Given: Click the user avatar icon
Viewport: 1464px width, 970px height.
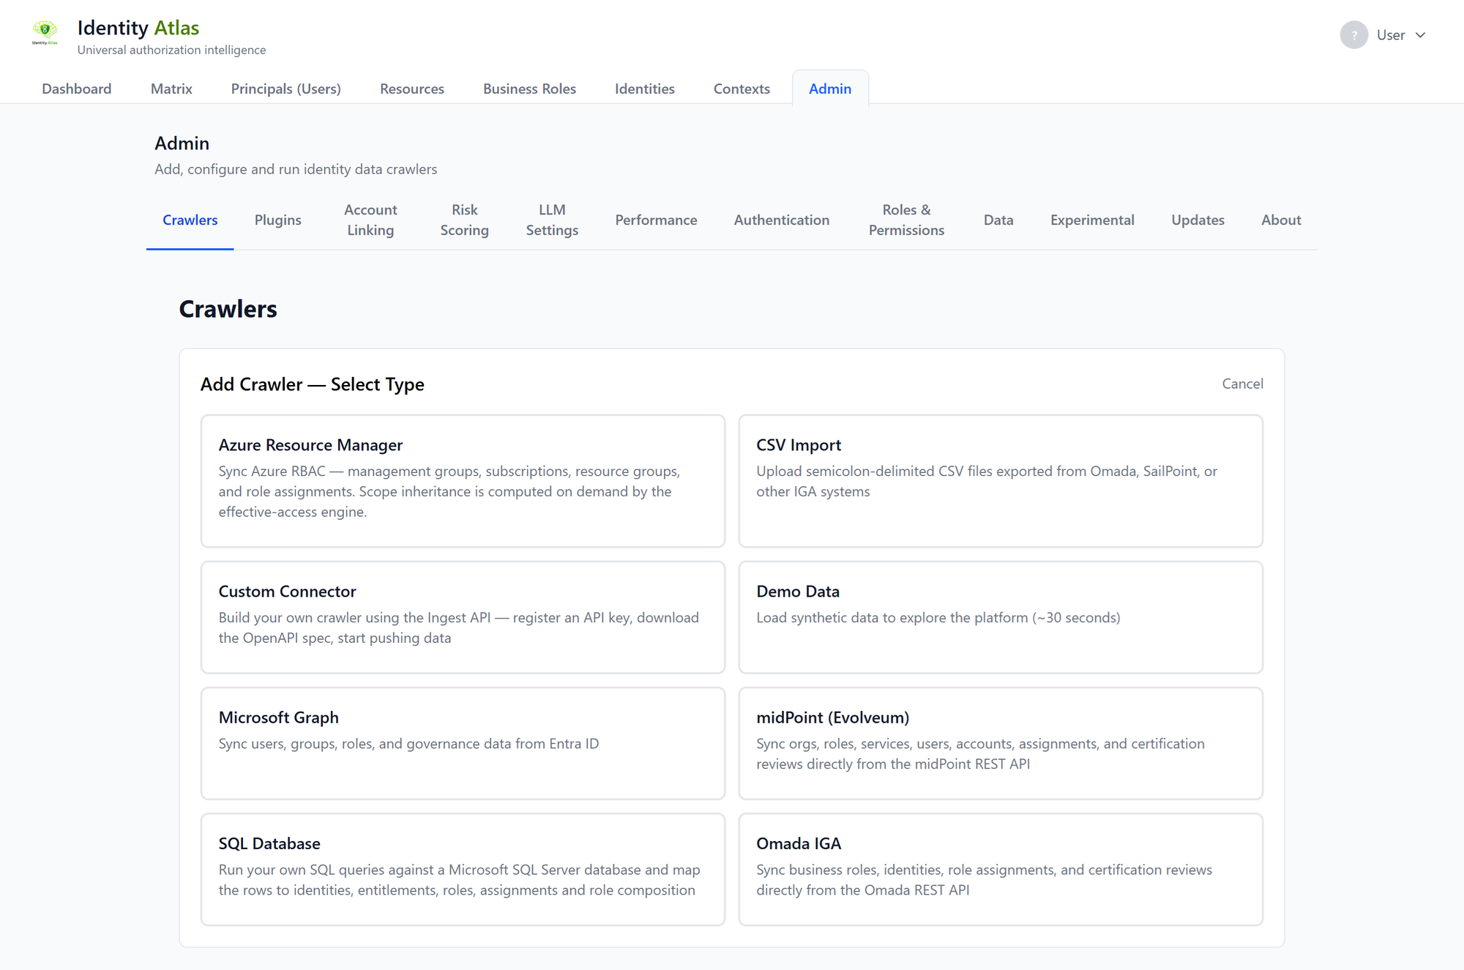Looking at the screenshot, I should pos(1353,35).
